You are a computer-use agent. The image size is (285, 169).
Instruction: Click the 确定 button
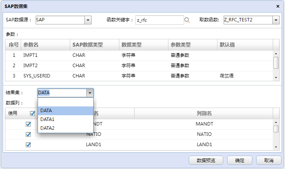(240, 160)
